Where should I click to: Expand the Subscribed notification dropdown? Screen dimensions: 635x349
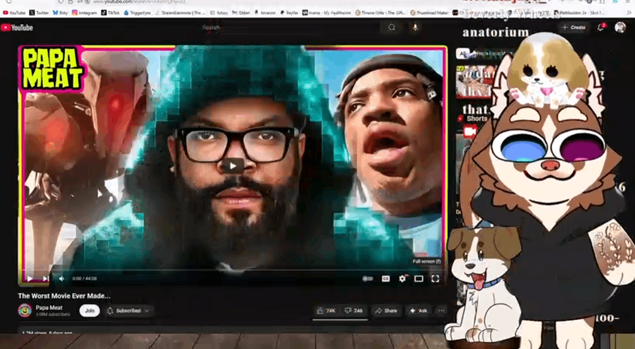pyautogui.click(x=128, y=311)
